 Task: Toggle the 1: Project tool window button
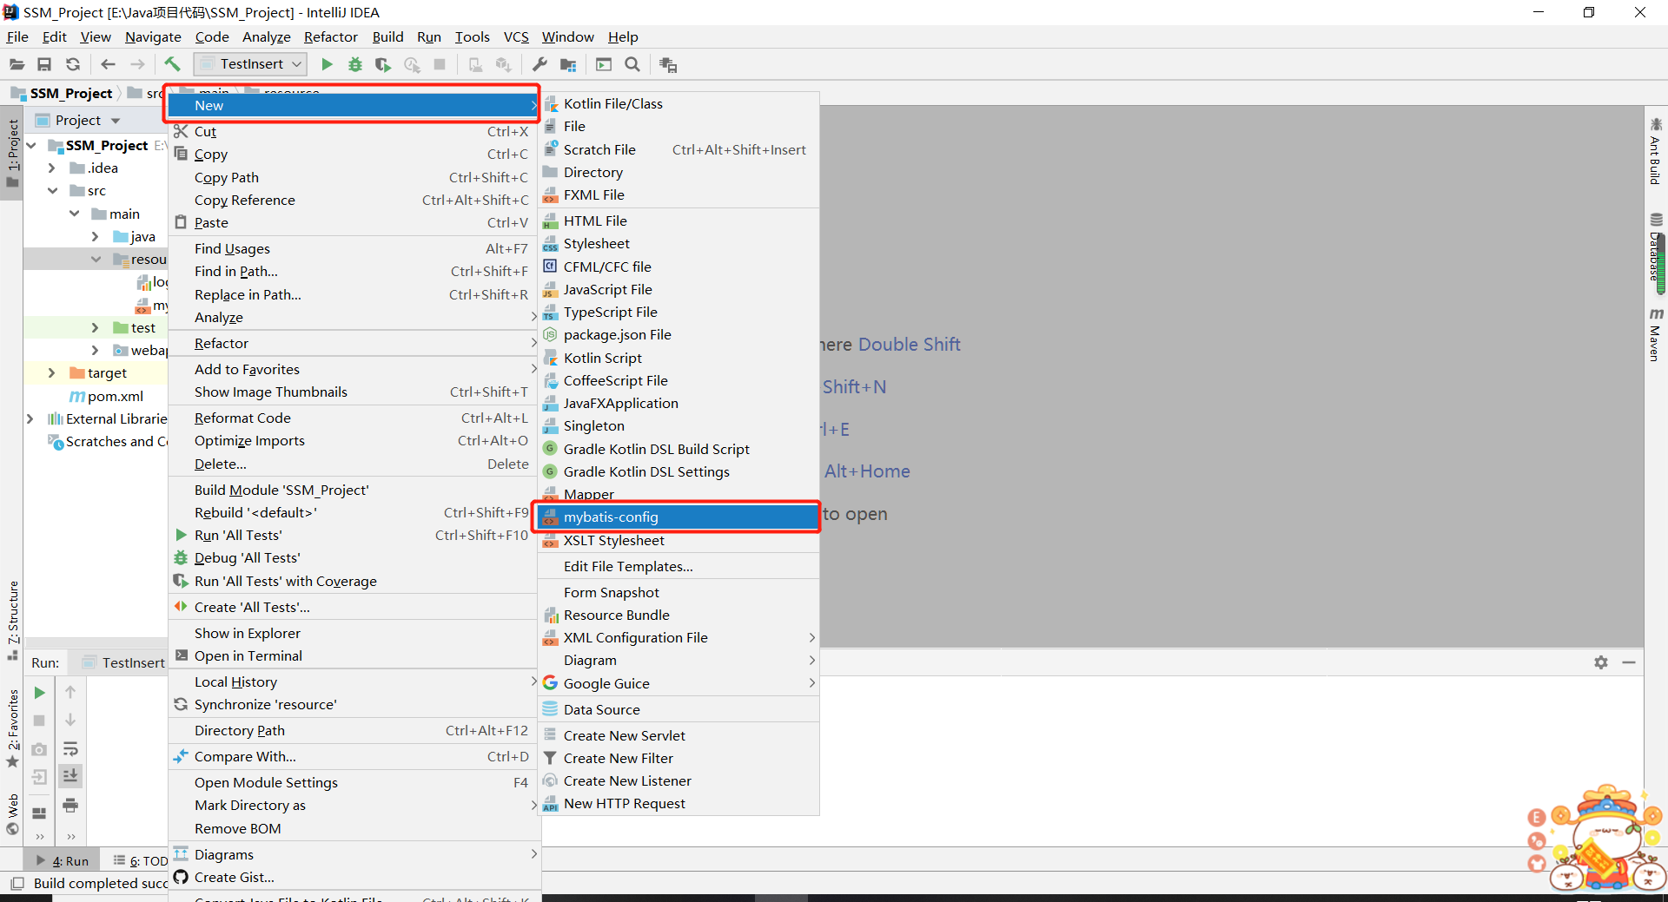click(x=12, y=153)
